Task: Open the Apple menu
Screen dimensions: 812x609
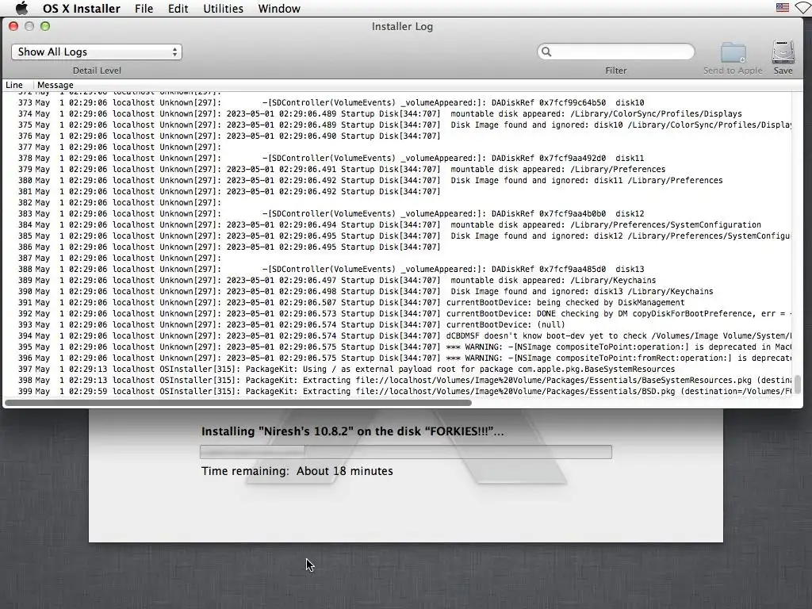Action: click(21, 8)
